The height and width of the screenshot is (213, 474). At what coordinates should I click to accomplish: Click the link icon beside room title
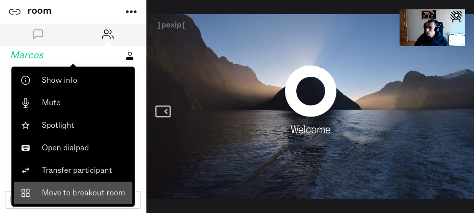pyautogui.click(x=15, y=11)
